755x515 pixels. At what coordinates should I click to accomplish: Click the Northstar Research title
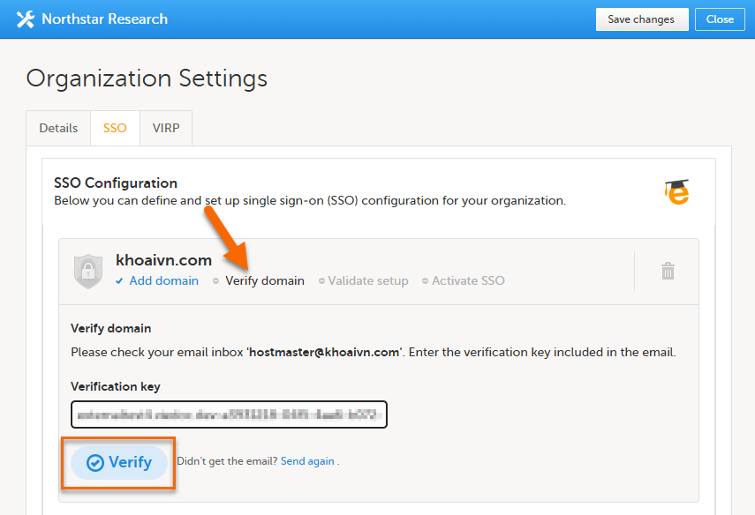[104, 19]
